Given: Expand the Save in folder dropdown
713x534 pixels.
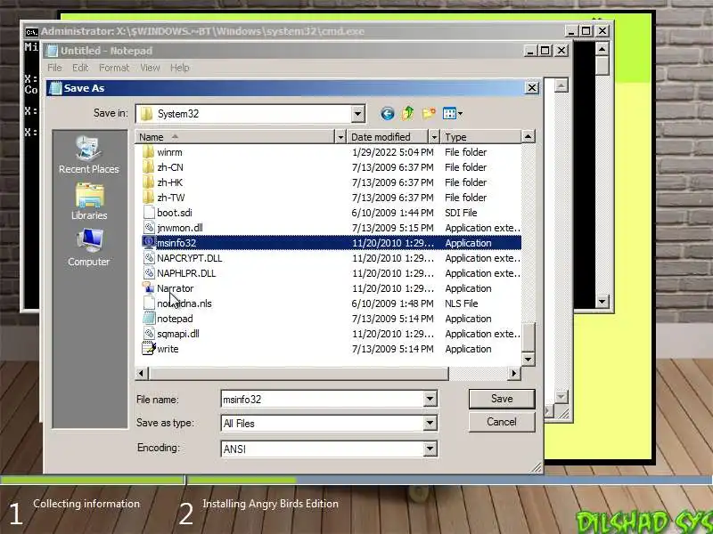Looking at the screenshot, I should 358,114.
